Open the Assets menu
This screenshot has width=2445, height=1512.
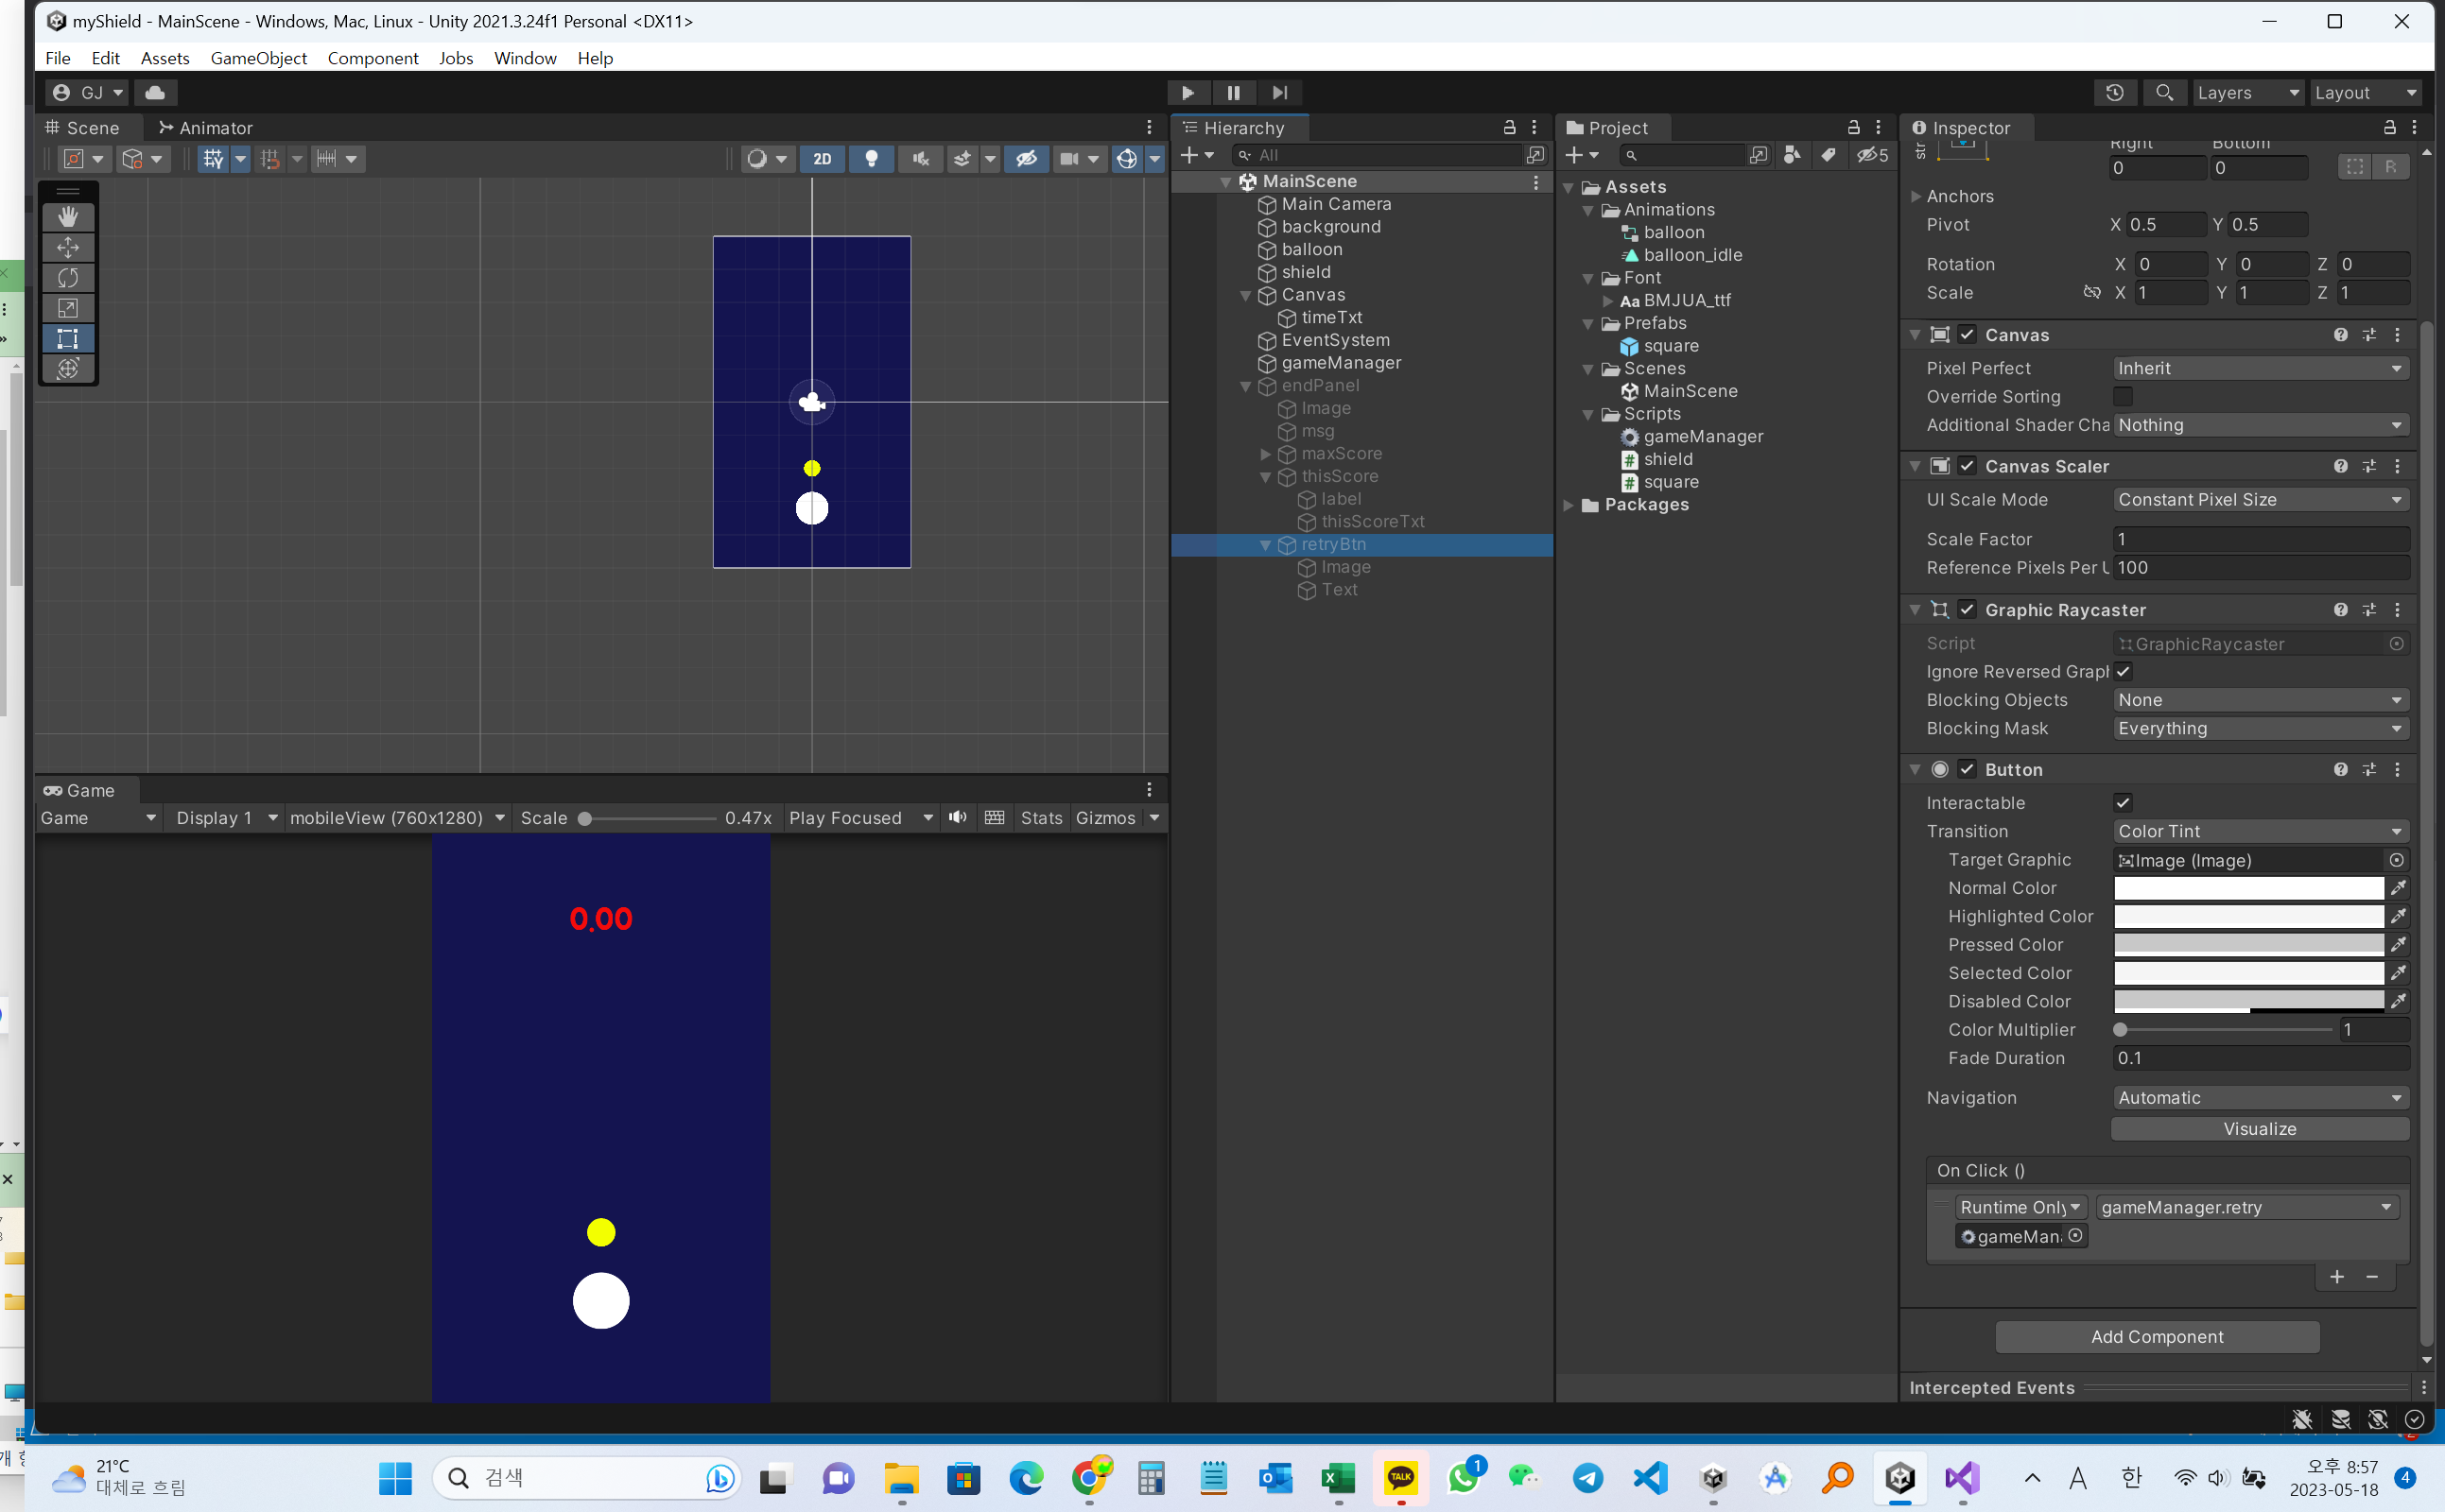click(165, 58)
